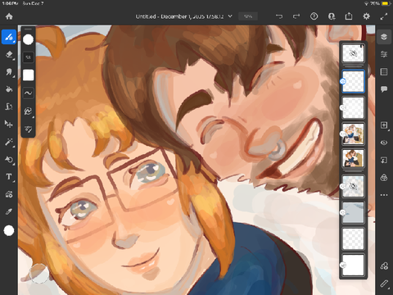The width and height of the screenshot is (393, 295).
Task: Add a layer mask from the taskbar
Action: [x=384, y=160]
